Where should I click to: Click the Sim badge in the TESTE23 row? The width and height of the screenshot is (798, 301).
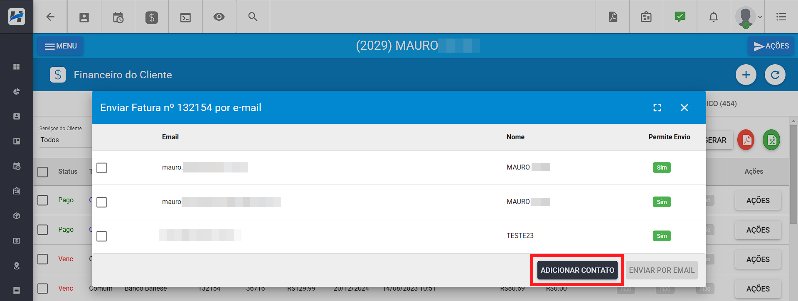click(x=662, y=236)
